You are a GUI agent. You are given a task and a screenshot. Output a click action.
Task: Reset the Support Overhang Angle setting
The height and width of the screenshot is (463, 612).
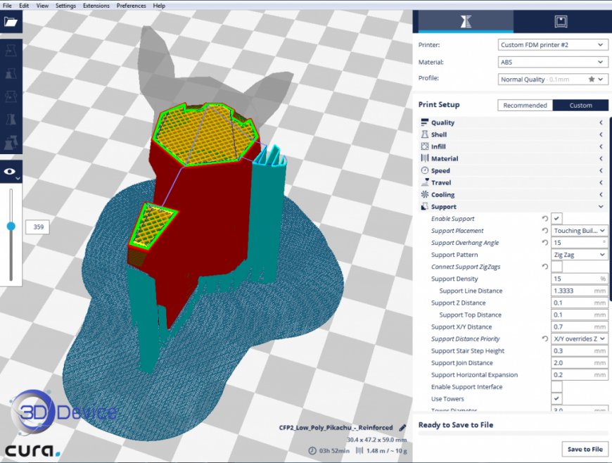(x=545, y=243)
